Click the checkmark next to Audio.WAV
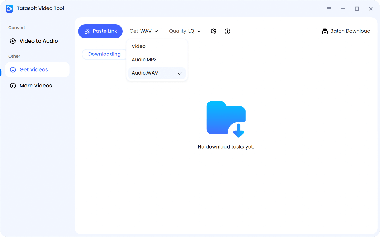 coord(180,73)
